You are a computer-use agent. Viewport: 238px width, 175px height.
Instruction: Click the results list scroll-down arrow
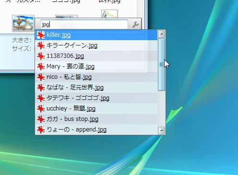point(162,131)
